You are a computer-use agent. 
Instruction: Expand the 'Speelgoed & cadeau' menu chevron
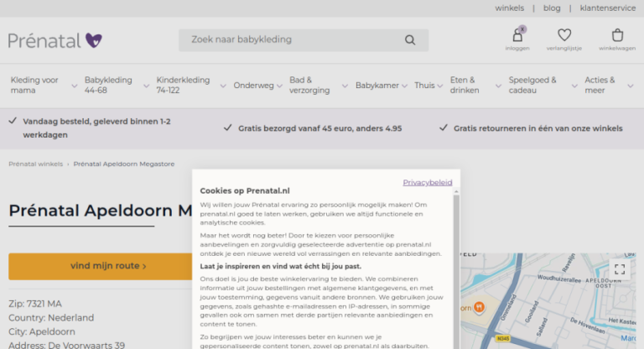pos(574,86)
